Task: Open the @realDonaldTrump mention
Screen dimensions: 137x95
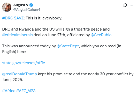Action: coord(20,74)
